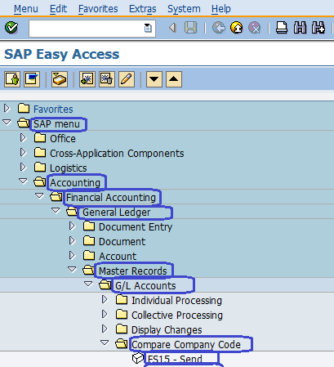The height and width of the screenshot is (367, 334).
Task: Click the command field input box
Action: [92, 29]
